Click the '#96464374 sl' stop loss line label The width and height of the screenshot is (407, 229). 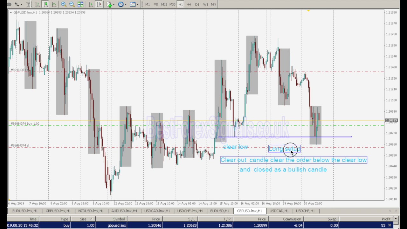pos(20,145)
